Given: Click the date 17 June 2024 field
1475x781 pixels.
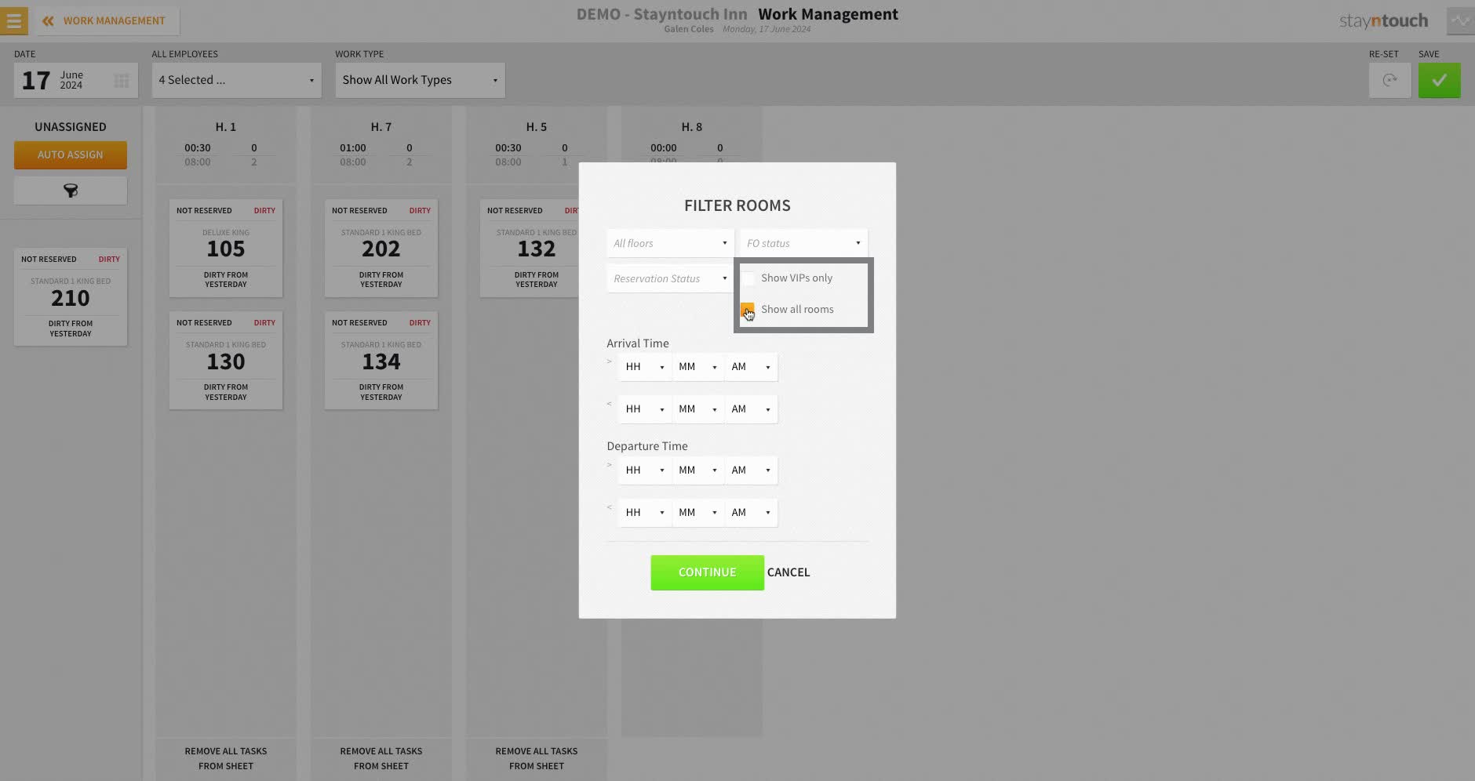Looking at the screenshot, I should tap(76, 80).
